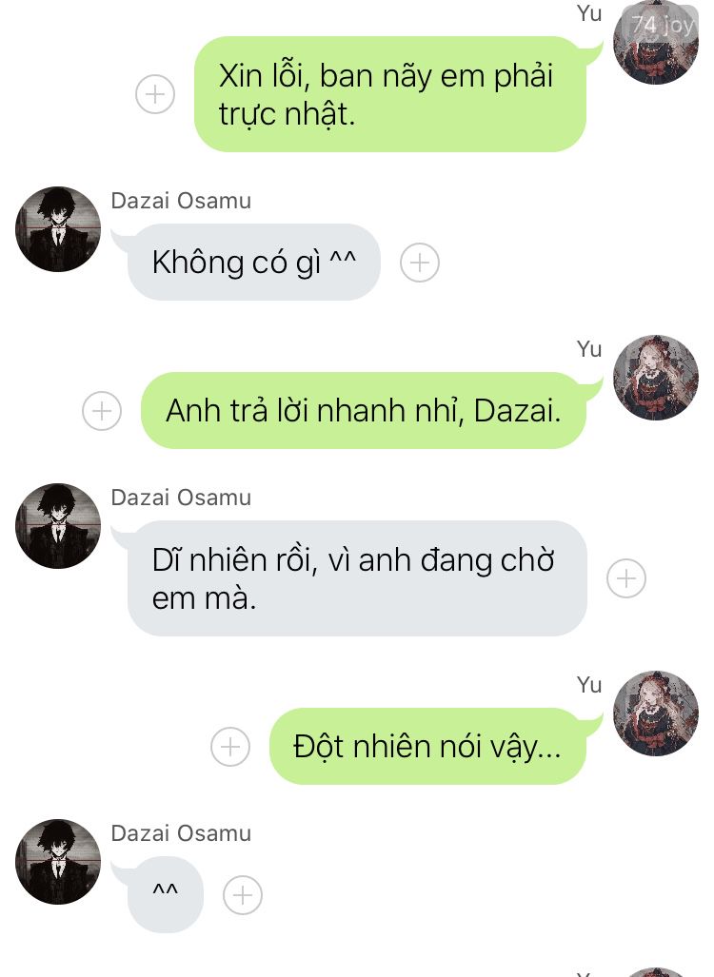
Task: Tap plus icon beside "Xin lỗi" message
Action: tap(154, 94)
